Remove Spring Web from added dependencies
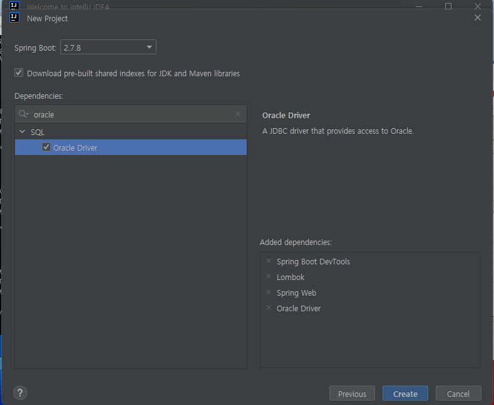 coord(269,292)
